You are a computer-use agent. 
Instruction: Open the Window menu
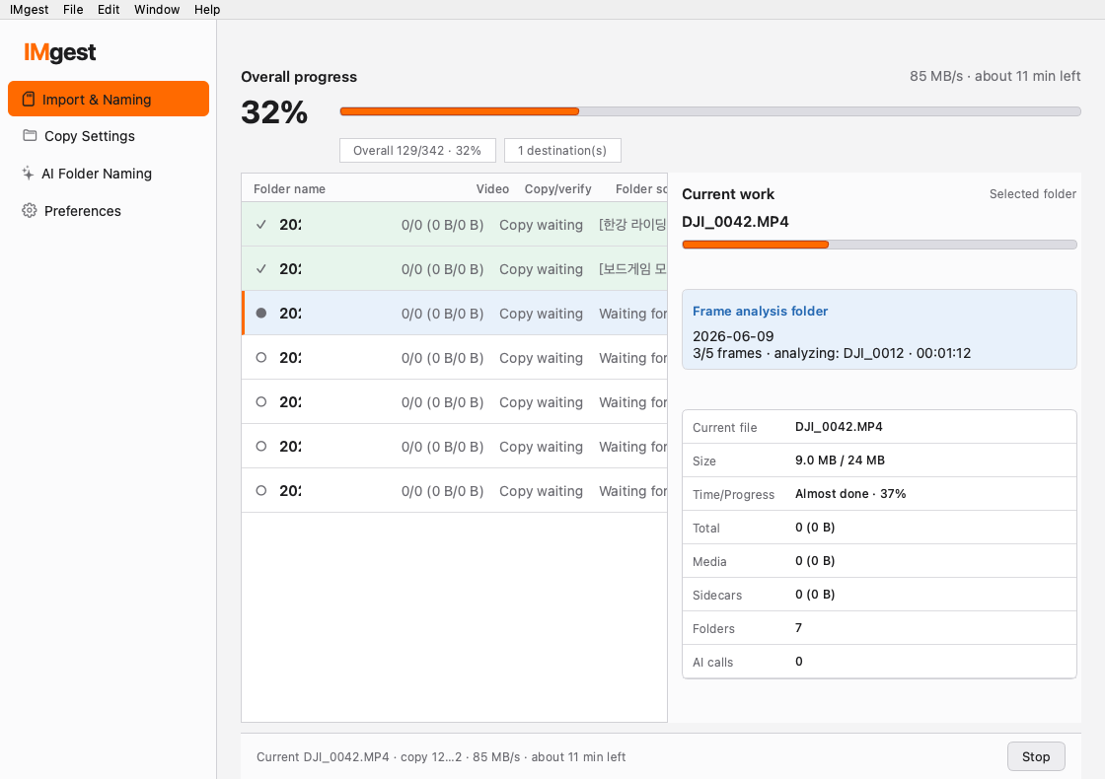(x=157, y=9)
